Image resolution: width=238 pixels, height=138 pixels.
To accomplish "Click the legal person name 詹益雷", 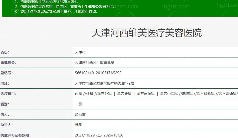I will pyautogui.click(x=80, y=115).
